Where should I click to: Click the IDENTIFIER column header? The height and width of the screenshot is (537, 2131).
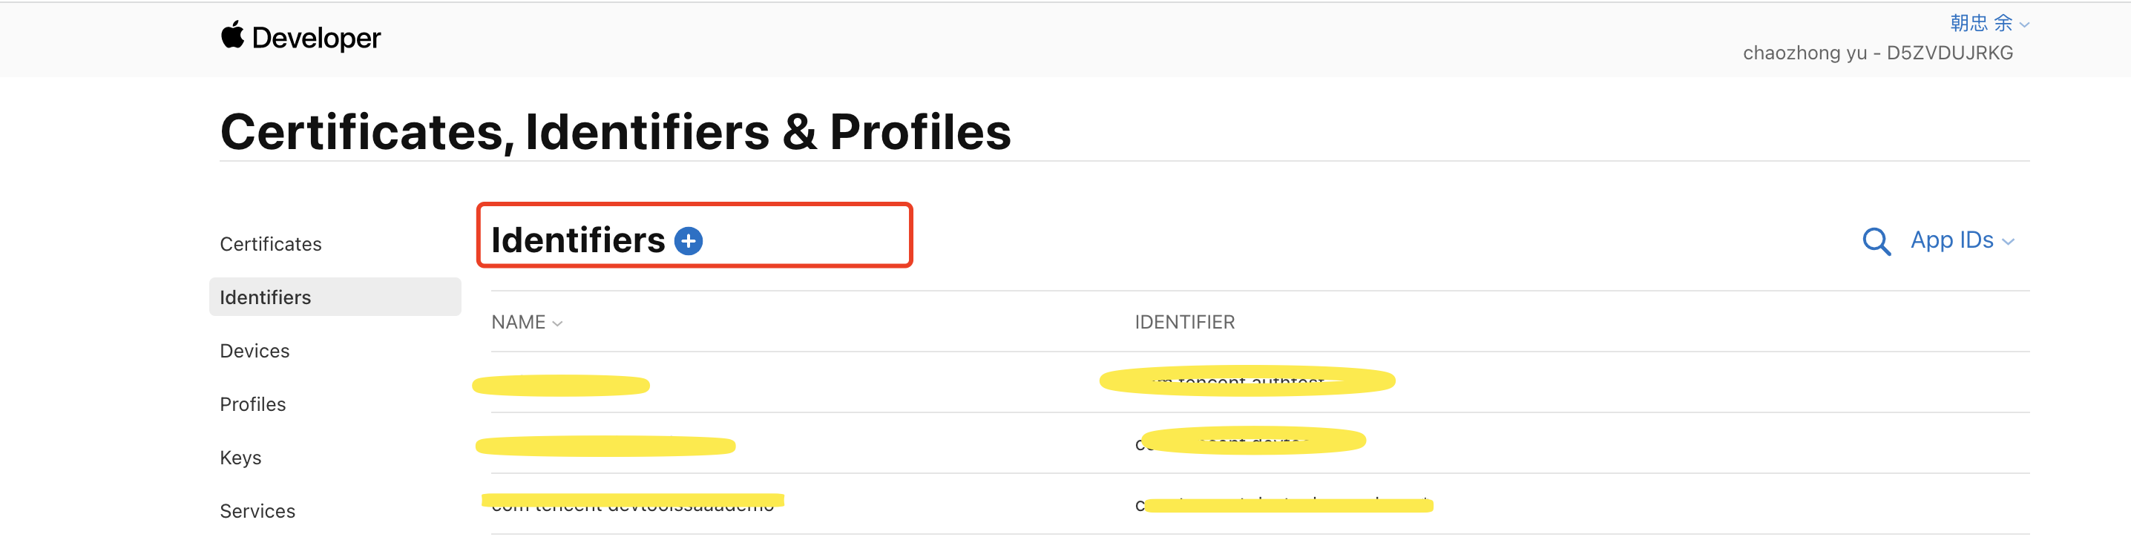[x=1185, y=322]
